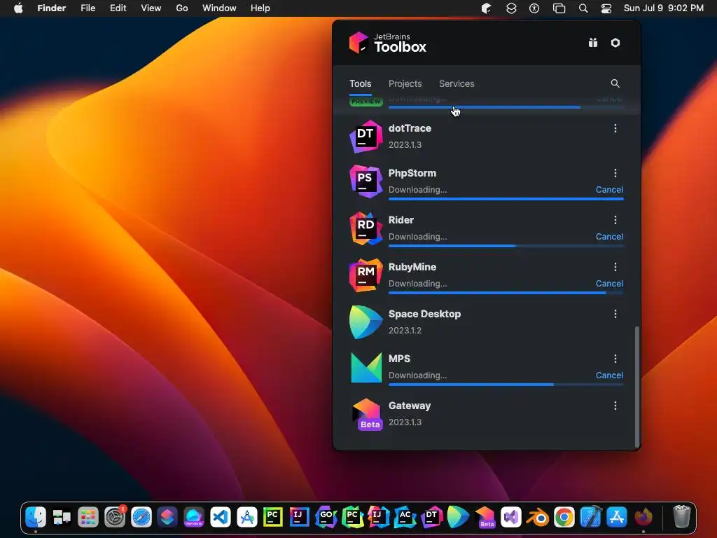This screenshot has width=717, height=538.
Task: Click the PhpStorm download progress bar
Action: 506,199
